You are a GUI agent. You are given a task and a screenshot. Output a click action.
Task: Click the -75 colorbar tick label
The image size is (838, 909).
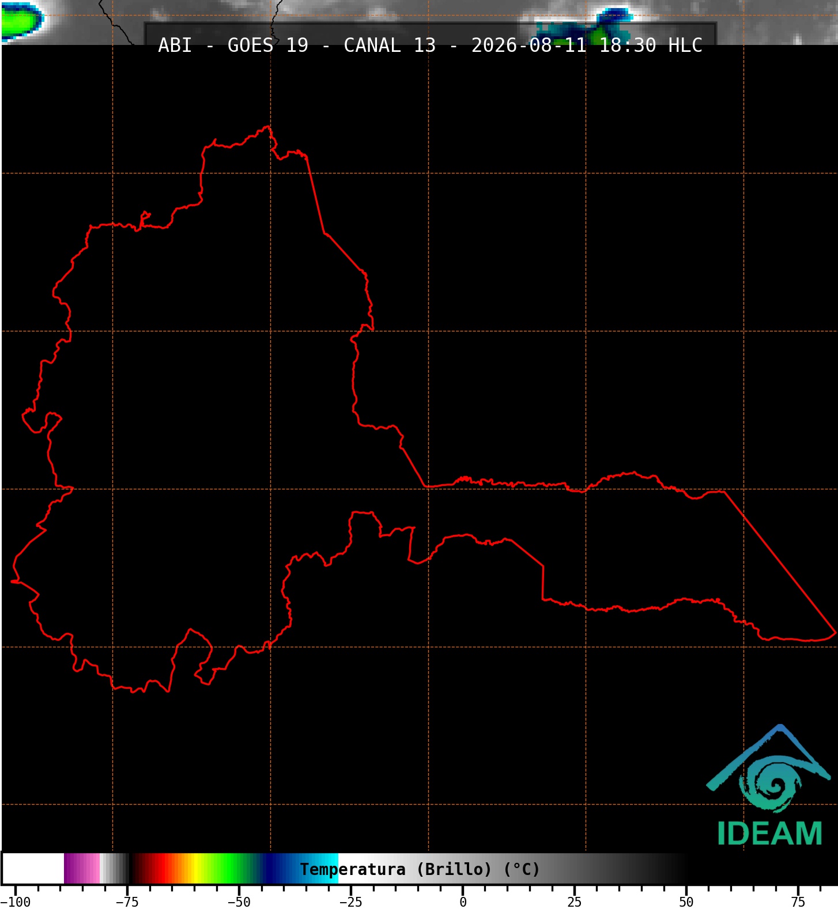127,902
